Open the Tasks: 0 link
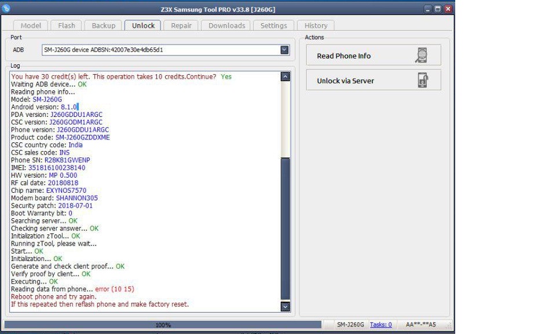This screenshot has width=556, height=334. pyautogui.click(x=381, y=324)
